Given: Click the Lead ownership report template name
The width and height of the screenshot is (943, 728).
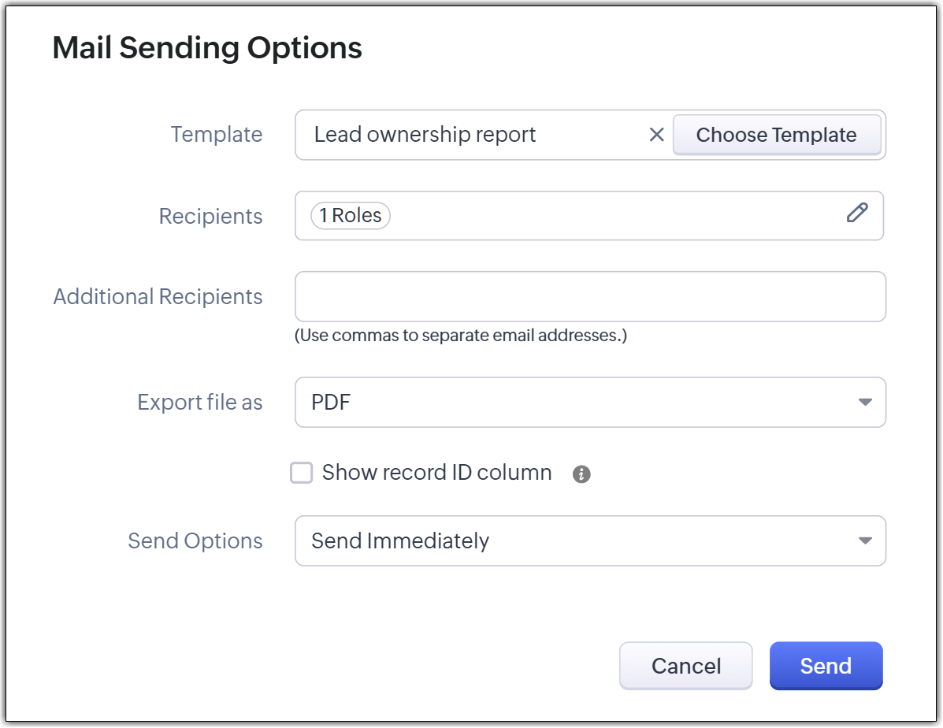Looking at the screenshot, I should 425,135.
